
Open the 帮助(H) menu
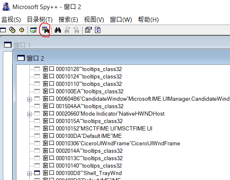coord(148,19)
